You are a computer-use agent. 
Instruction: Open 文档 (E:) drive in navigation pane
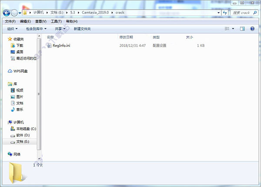click(23, 142)
